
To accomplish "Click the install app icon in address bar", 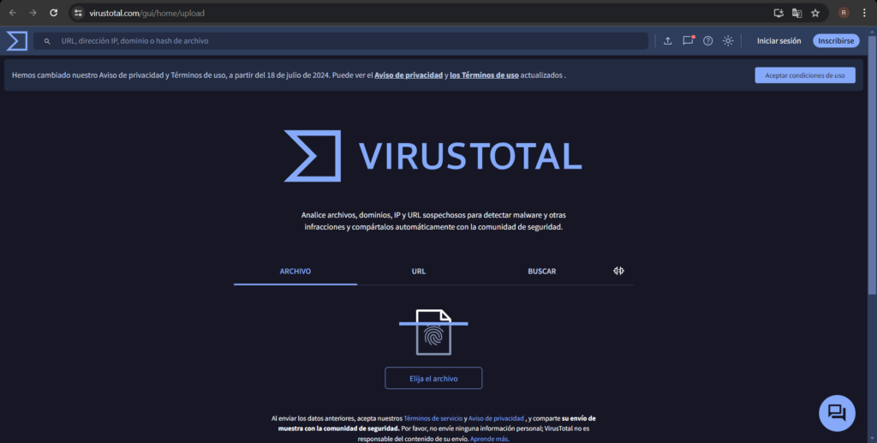I will 778,13.
